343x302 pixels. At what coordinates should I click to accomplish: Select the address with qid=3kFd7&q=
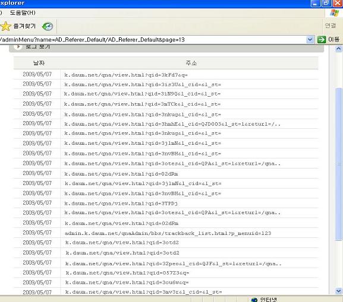(126, 75)
